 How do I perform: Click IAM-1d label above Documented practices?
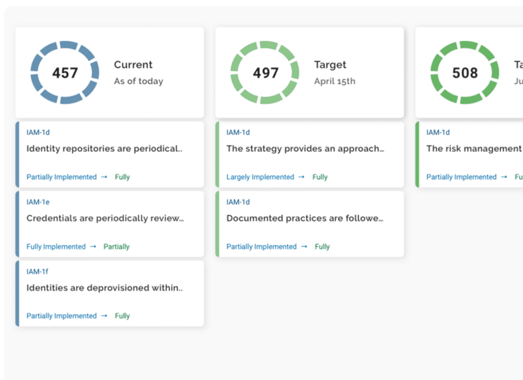pos(238,202)
